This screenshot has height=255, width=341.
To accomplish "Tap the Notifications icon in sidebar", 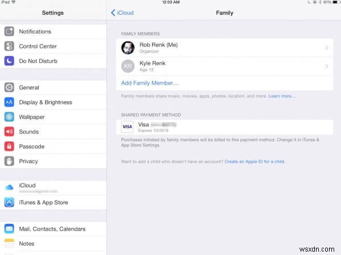I will tap(9, 32).
